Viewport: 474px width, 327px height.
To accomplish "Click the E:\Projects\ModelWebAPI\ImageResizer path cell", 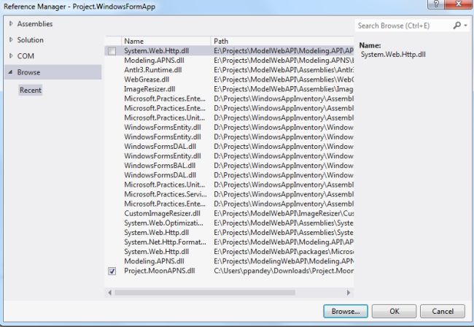I will click(284, 213).
